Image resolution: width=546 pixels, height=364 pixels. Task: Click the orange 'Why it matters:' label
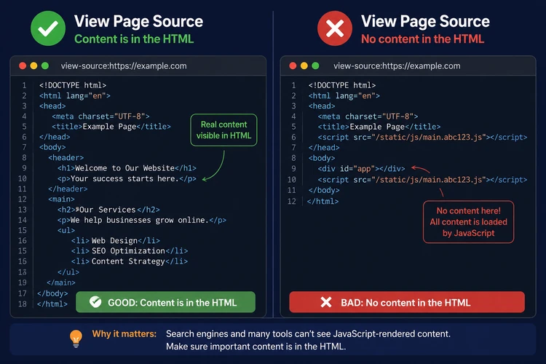pos(124,333)
